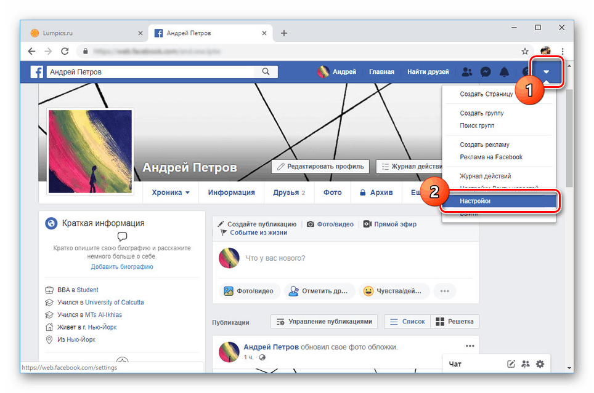The image size is (594, 393).
Task: Switch to Список view
Action: click(407, 322)
